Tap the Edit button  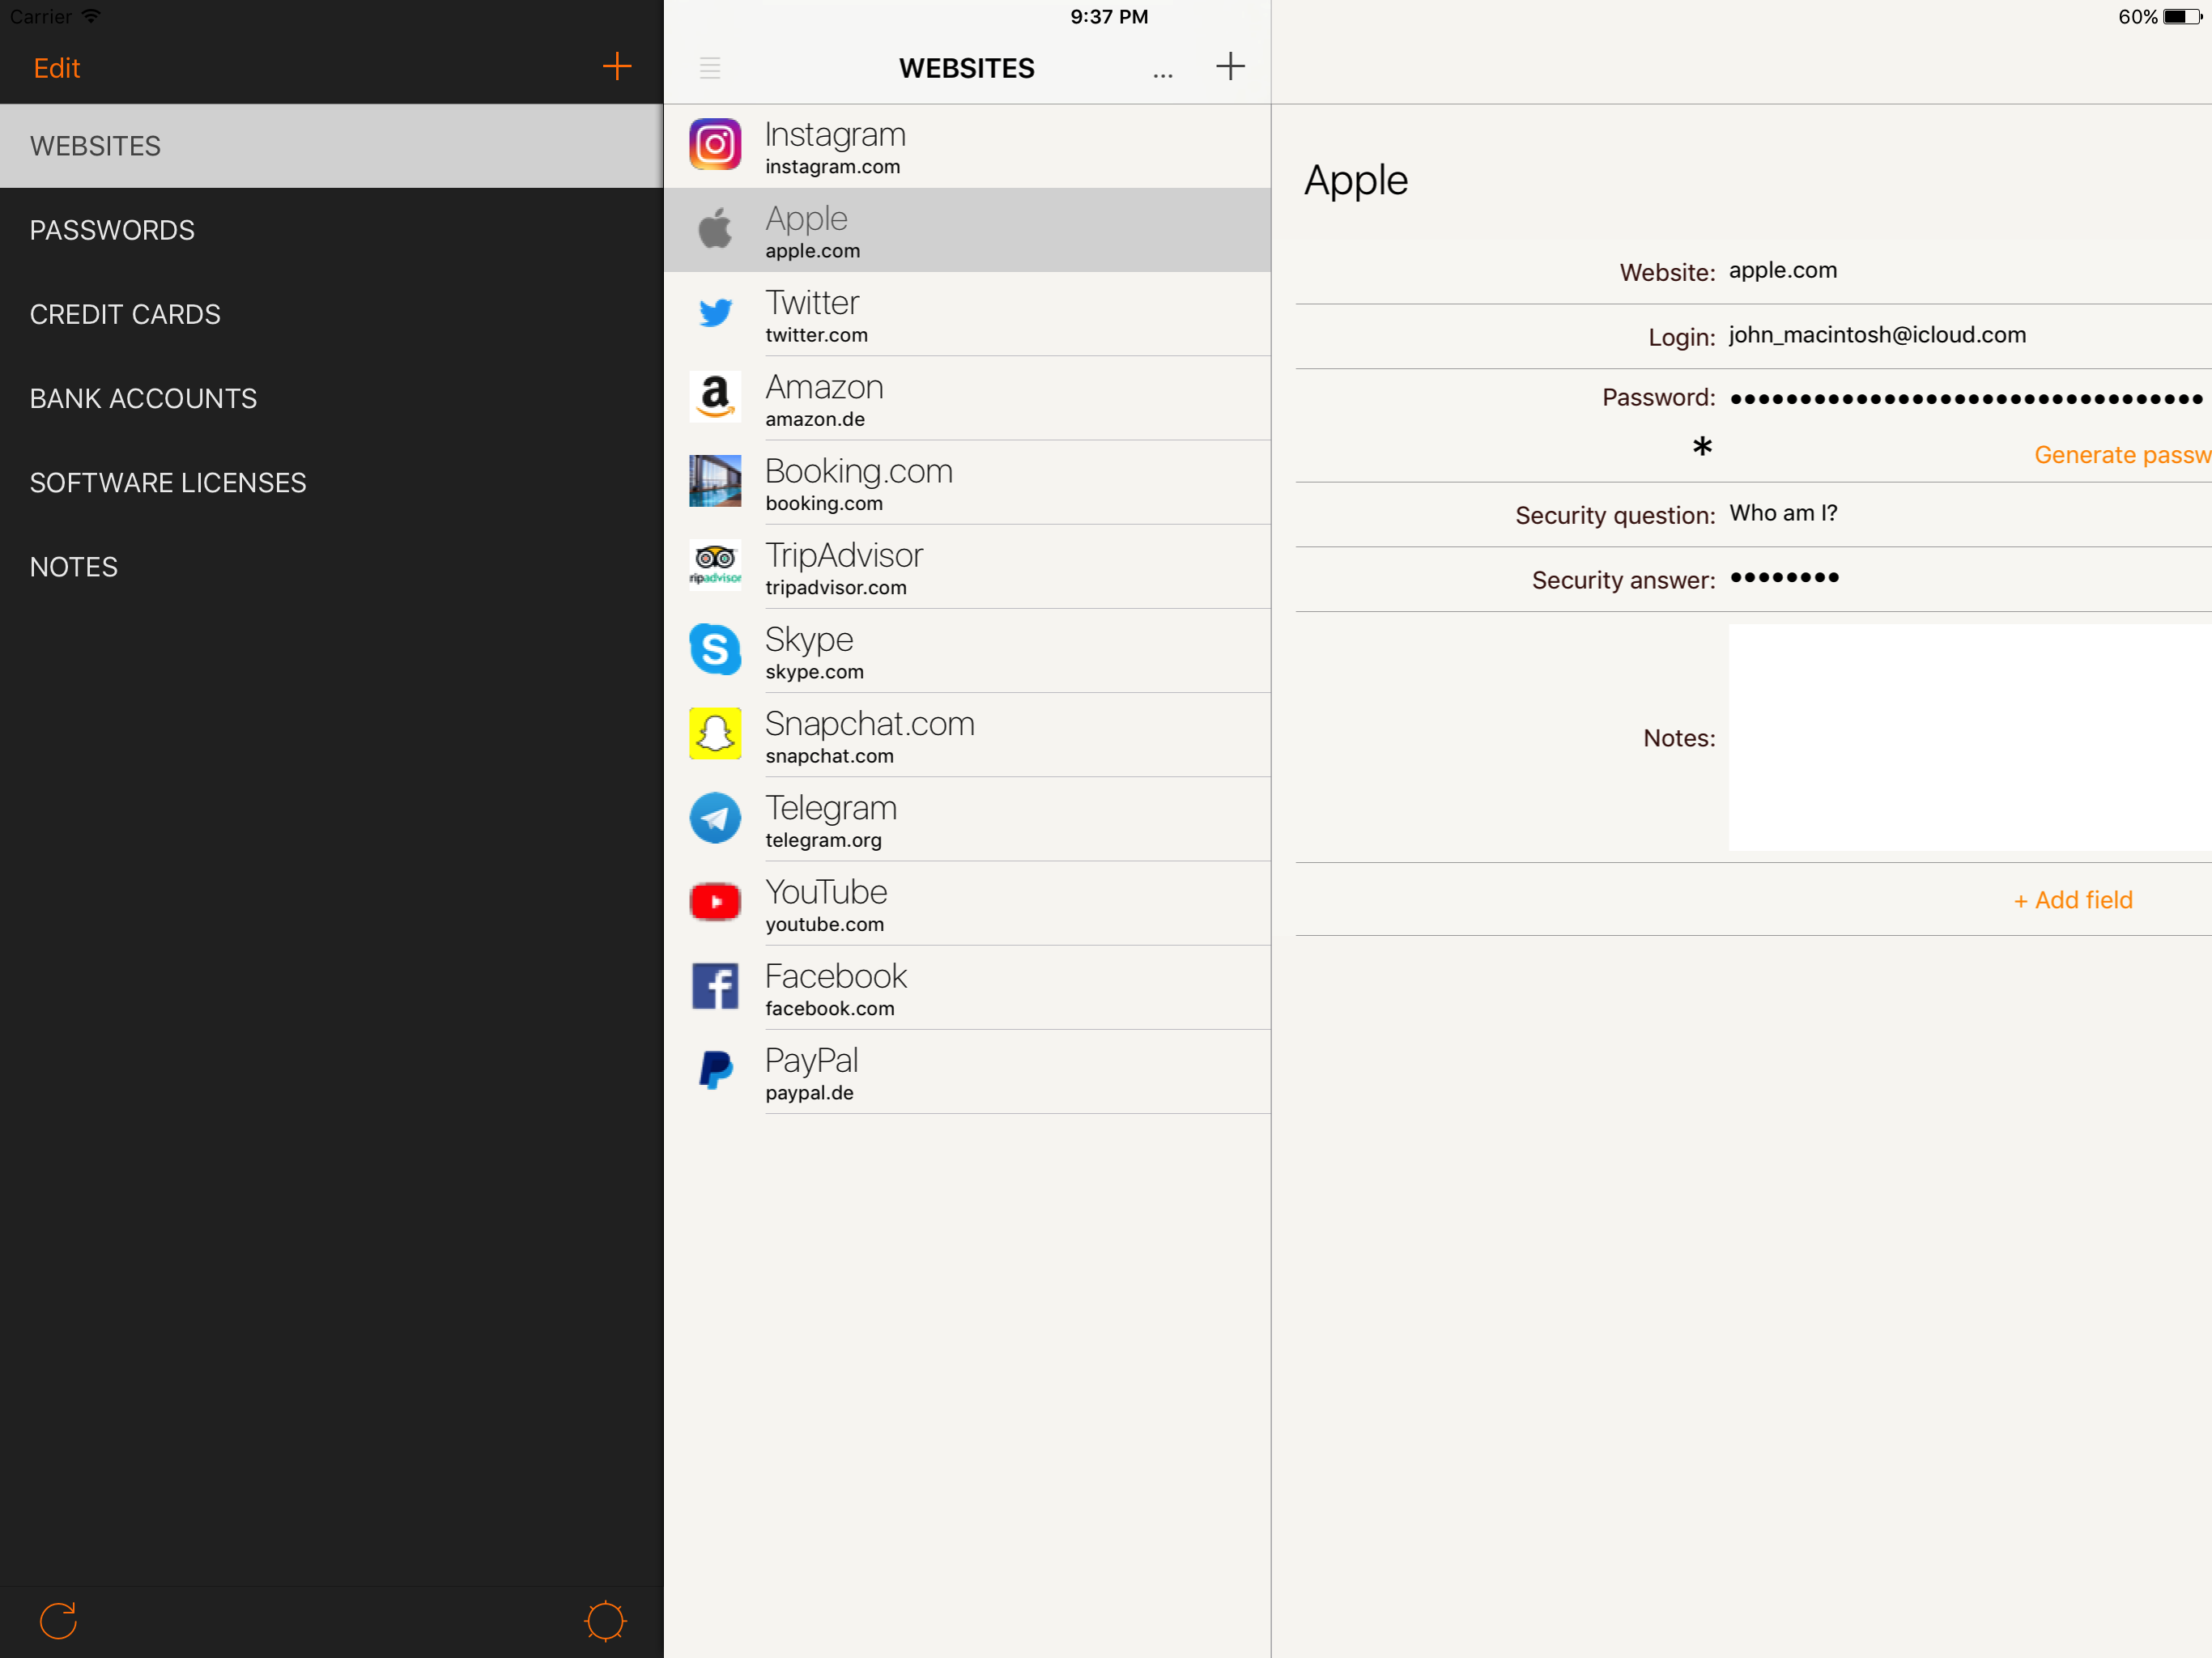(x=57, y=68)
